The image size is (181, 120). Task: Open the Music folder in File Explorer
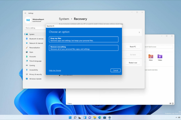pos(151,57)
